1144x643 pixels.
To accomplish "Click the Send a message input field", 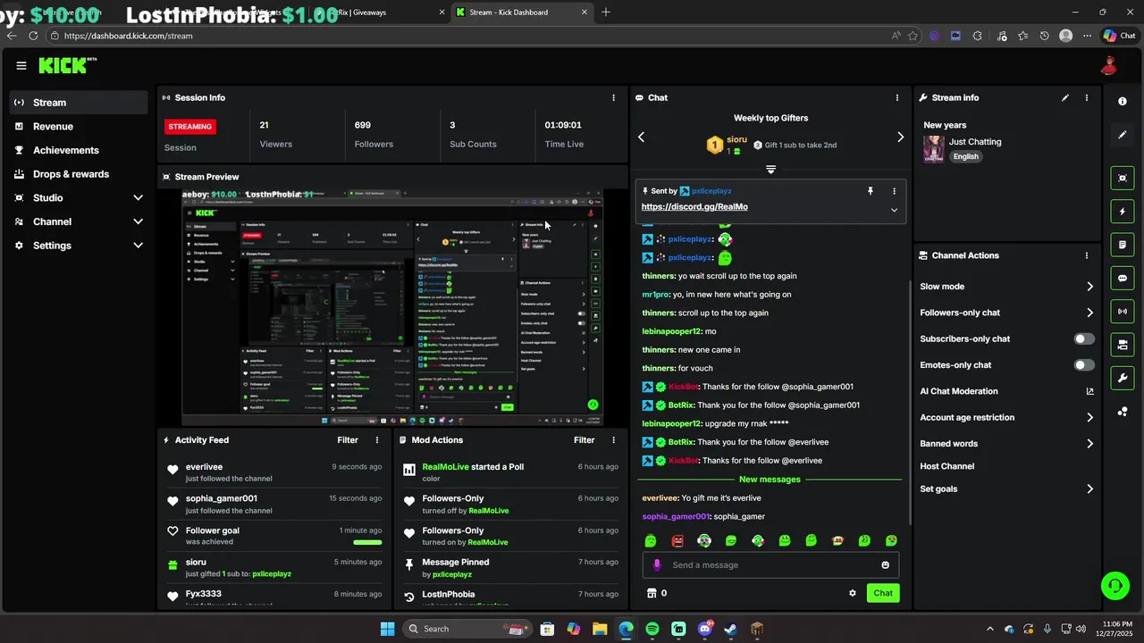I will (x=770, y=565).
